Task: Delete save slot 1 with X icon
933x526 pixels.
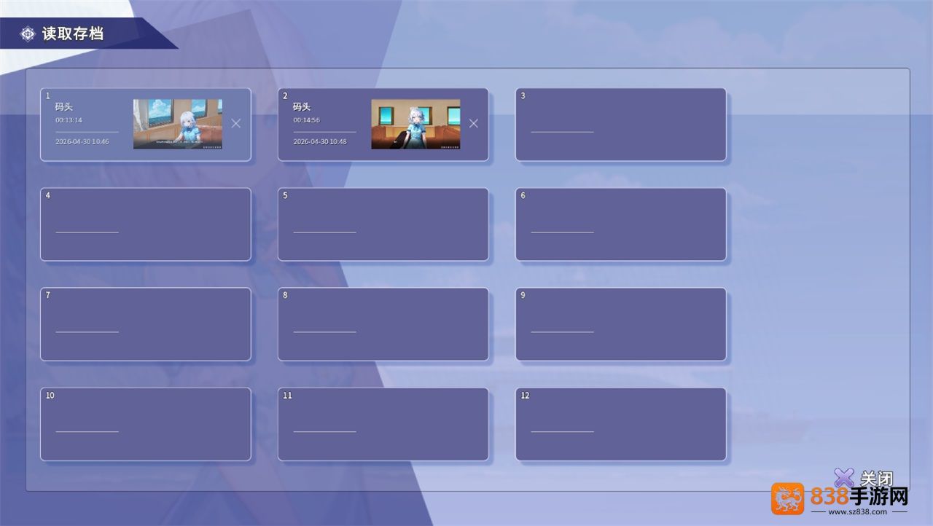Action: click(x=235, y=123)
